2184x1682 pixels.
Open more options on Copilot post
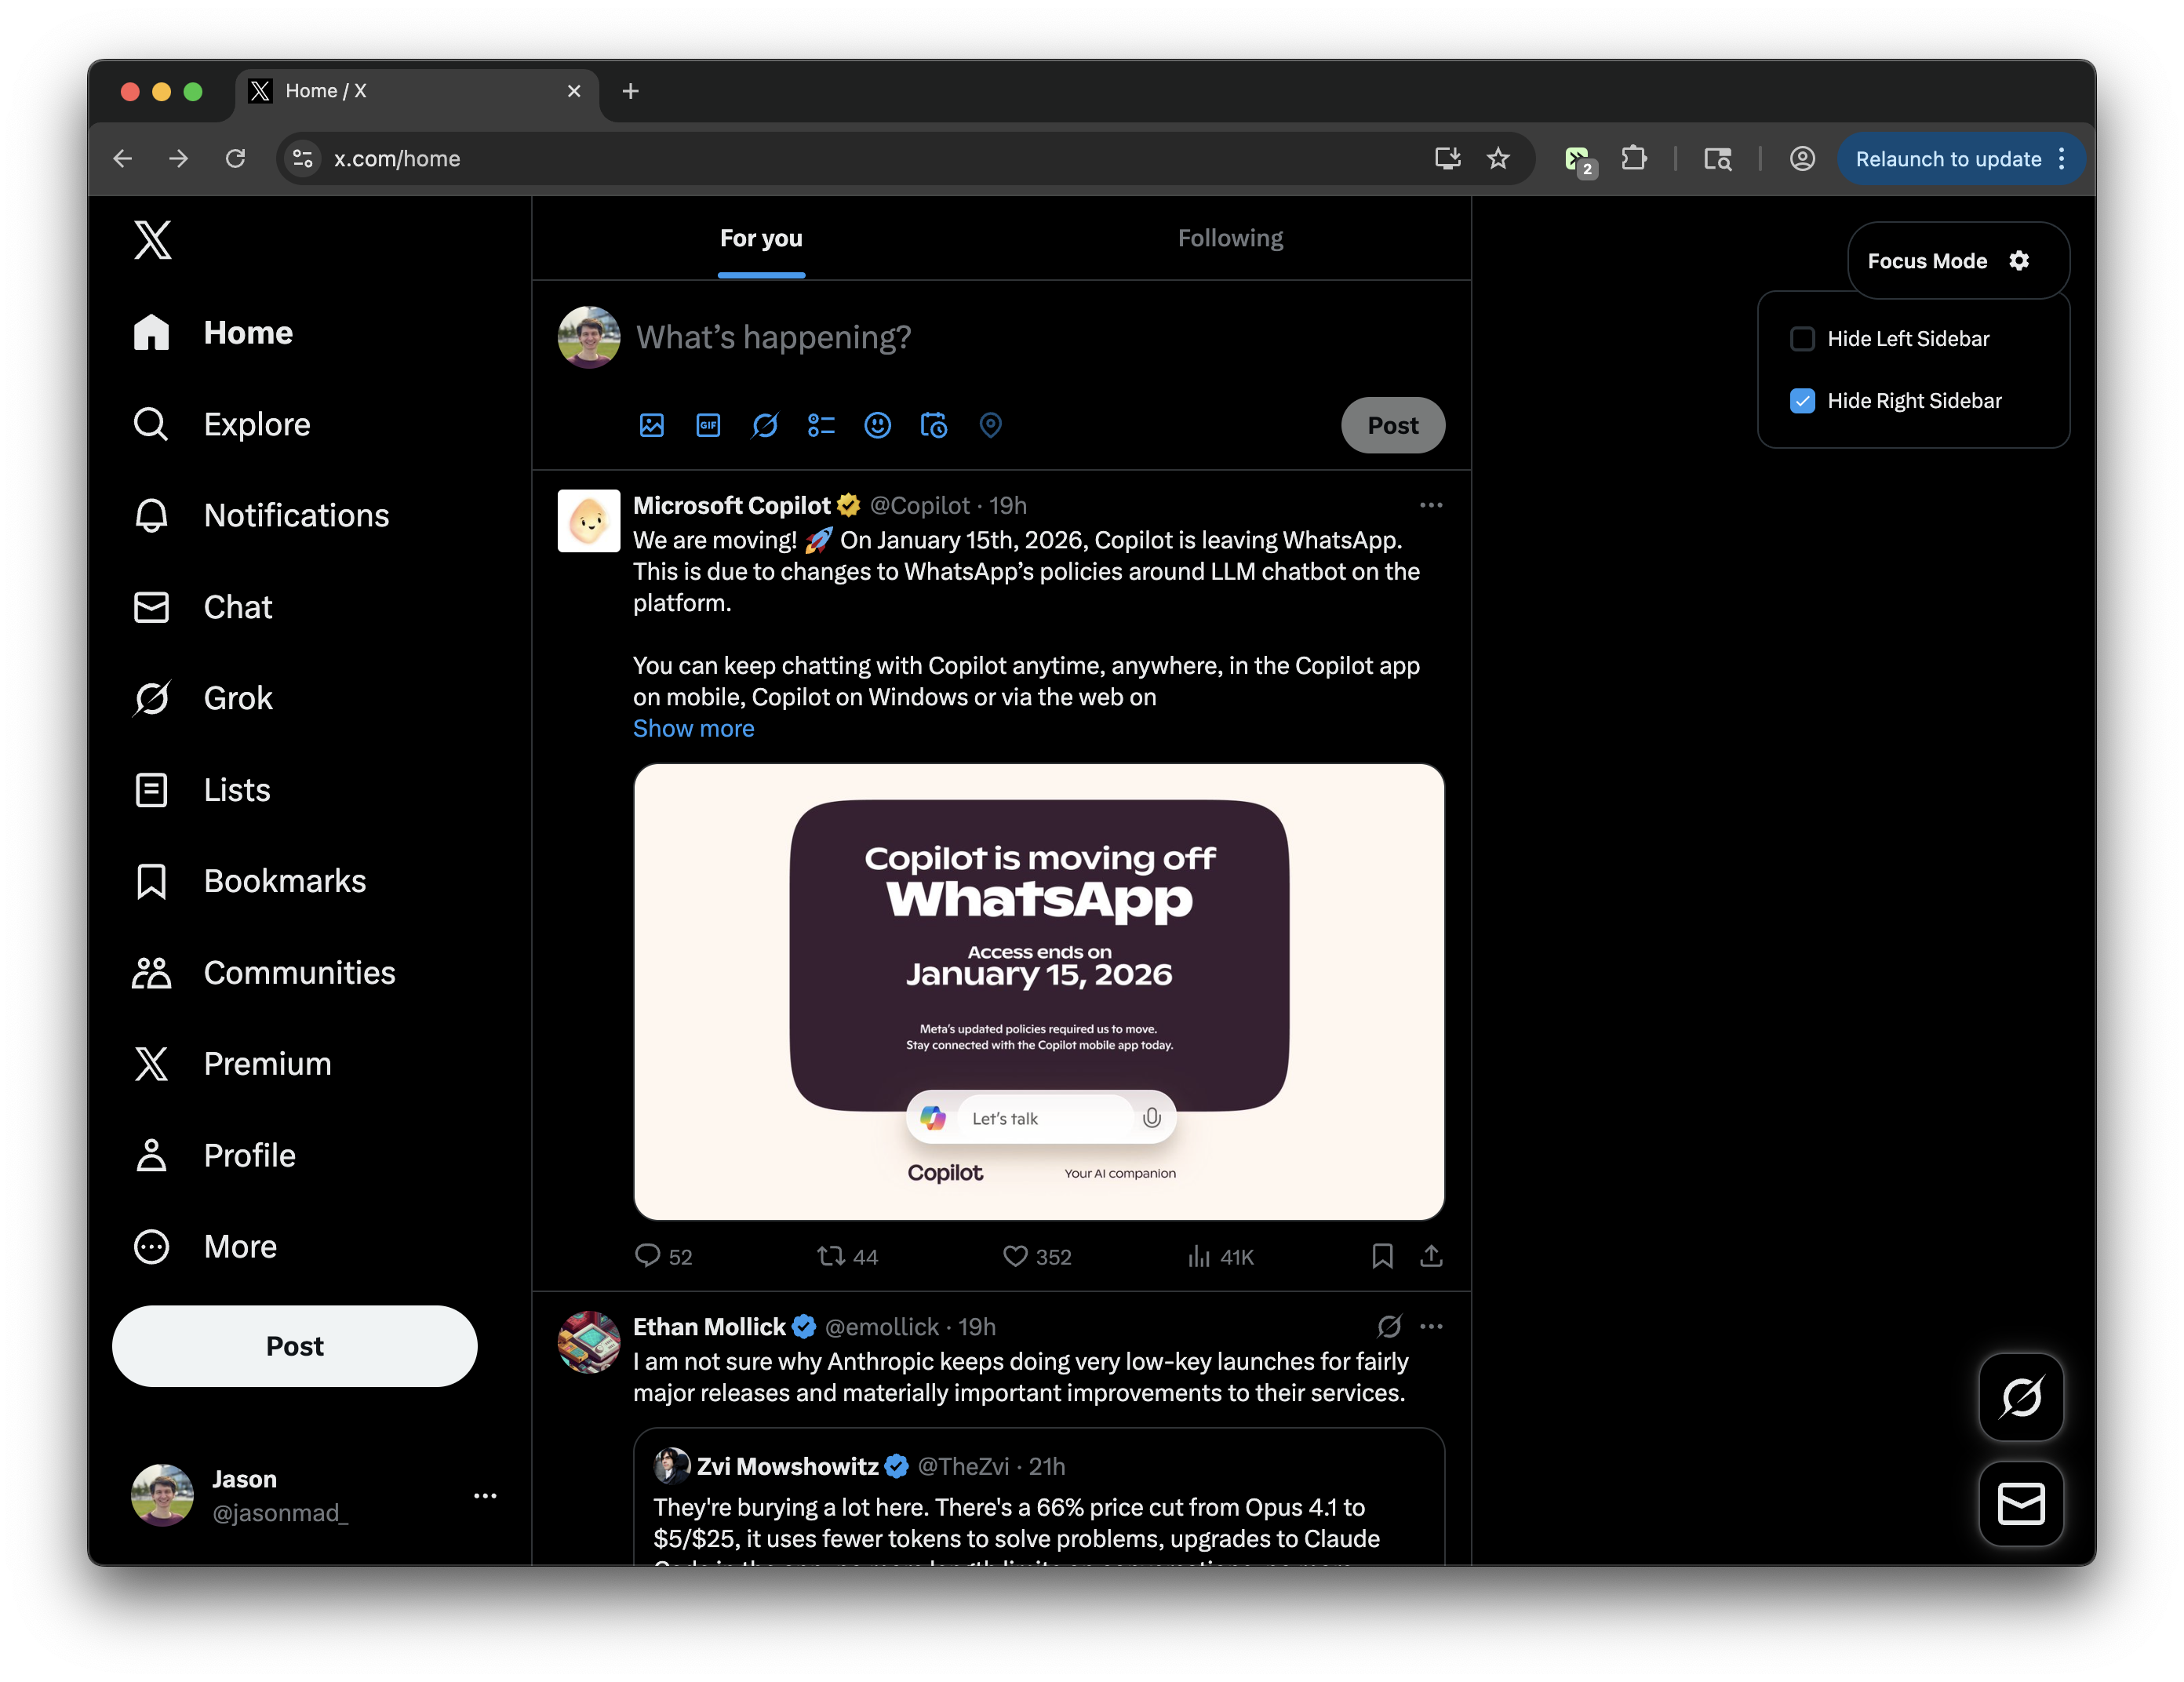click(x=1431, y=505)
